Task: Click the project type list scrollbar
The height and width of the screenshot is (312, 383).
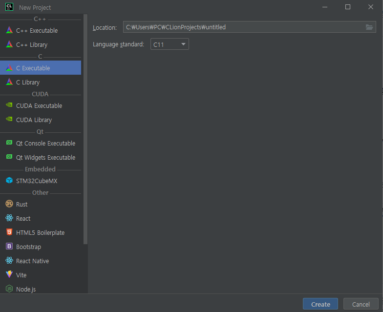Action: 85,129
